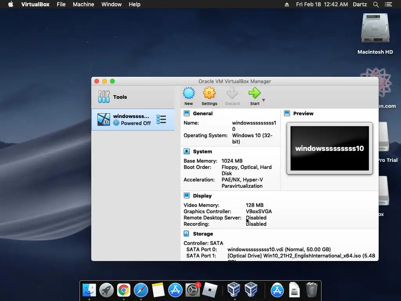Open VM Settings gear icon
Screen dimensions: 401x301
click(209, 93)
